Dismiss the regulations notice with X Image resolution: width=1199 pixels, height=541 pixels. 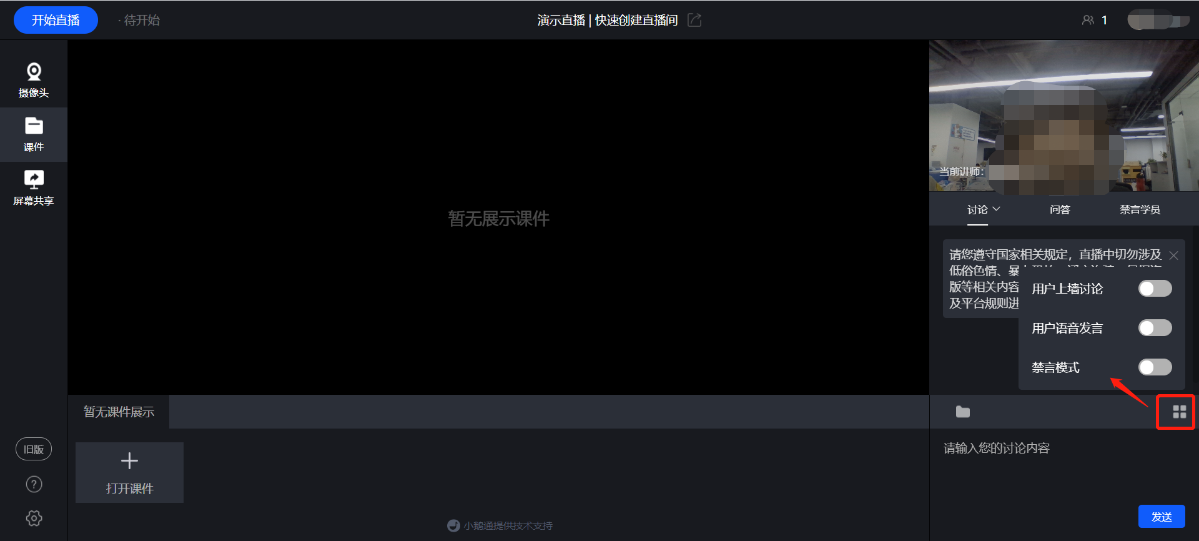(x=1173, y=255)
